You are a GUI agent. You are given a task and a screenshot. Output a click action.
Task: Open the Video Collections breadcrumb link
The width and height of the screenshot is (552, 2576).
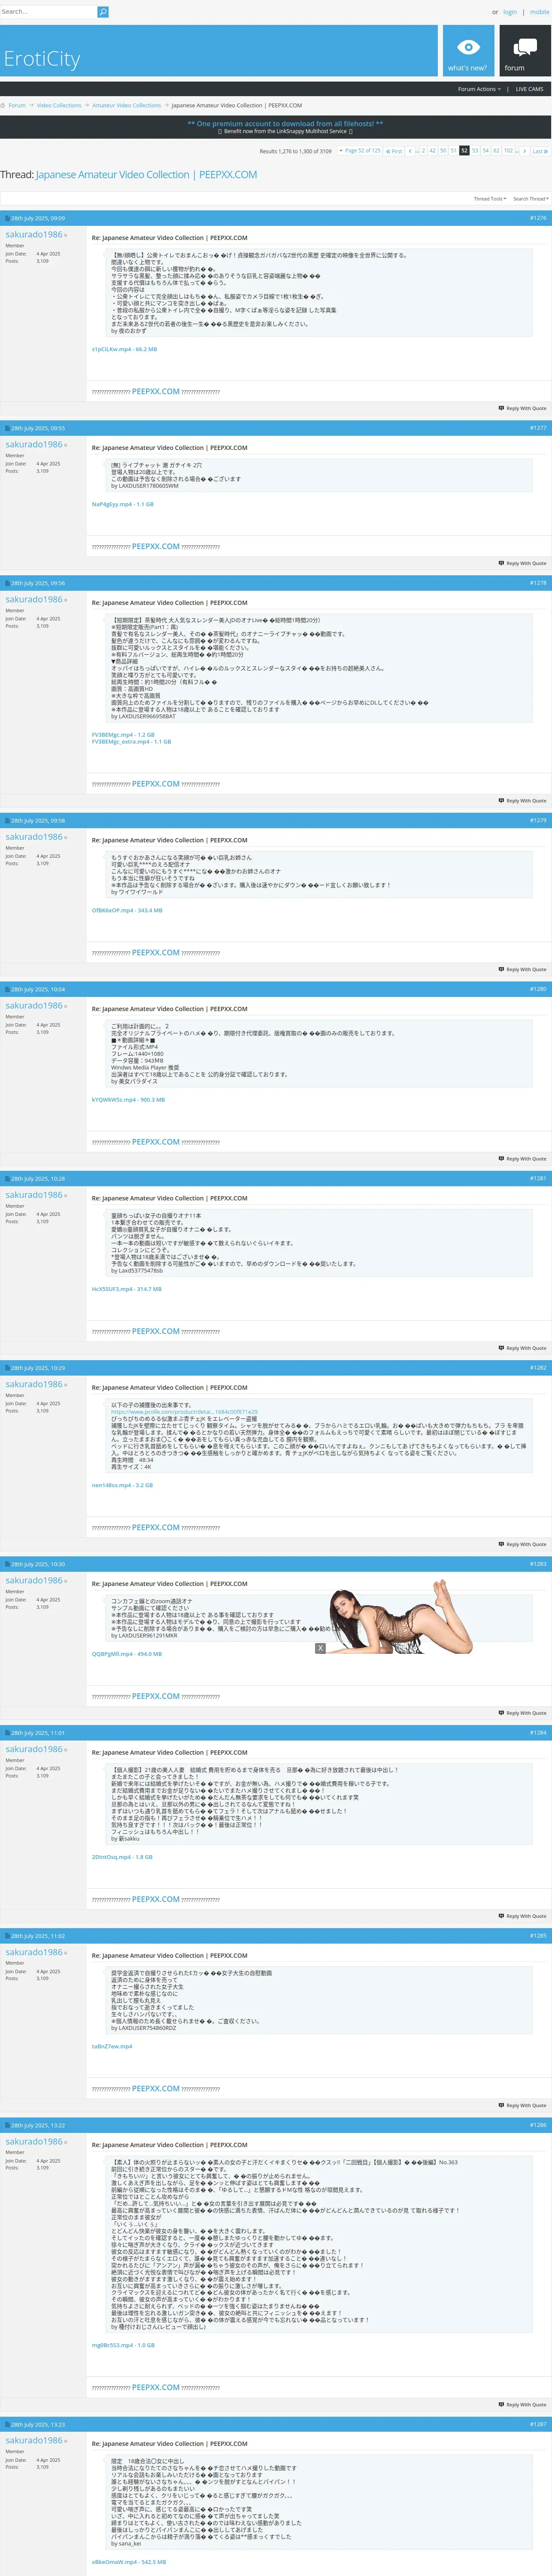59,105
